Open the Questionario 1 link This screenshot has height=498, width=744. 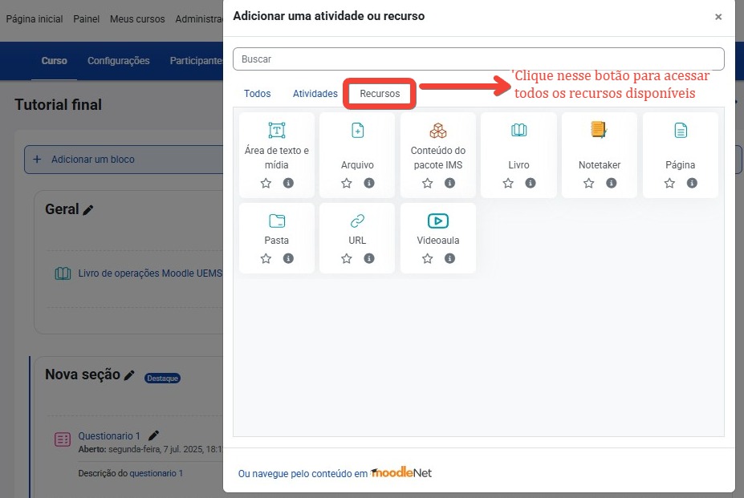pos(111,435)
